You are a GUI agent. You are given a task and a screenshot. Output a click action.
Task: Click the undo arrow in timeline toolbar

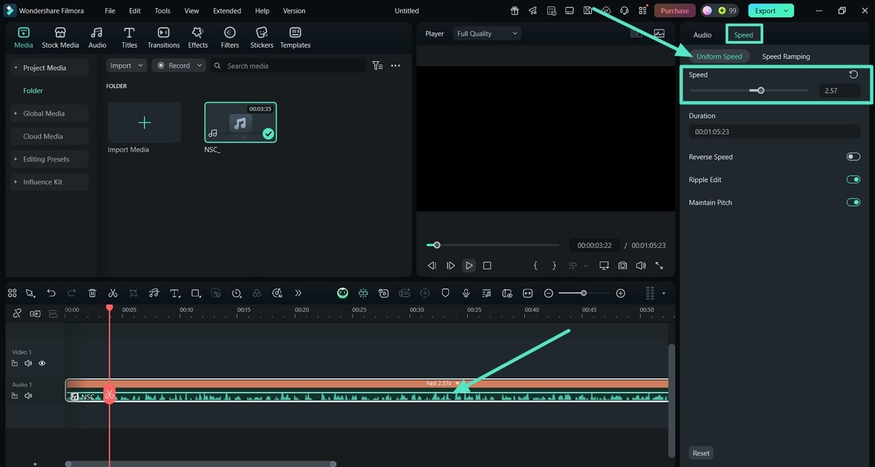pyautogui.click(x=51, y=293)
